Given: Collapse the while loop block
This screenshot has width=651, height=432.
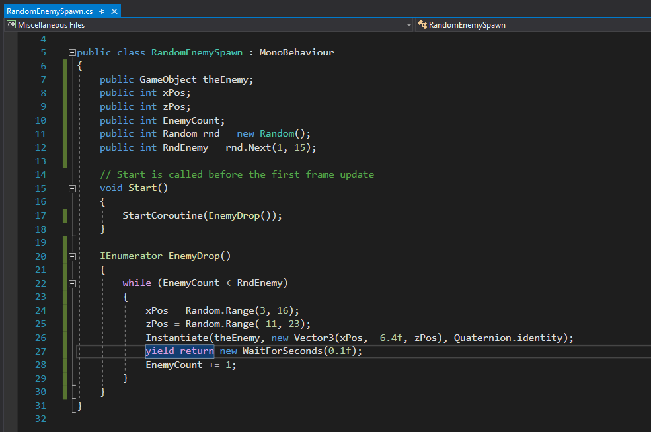Looking at the screenshot, I should [x=72, y=283].
